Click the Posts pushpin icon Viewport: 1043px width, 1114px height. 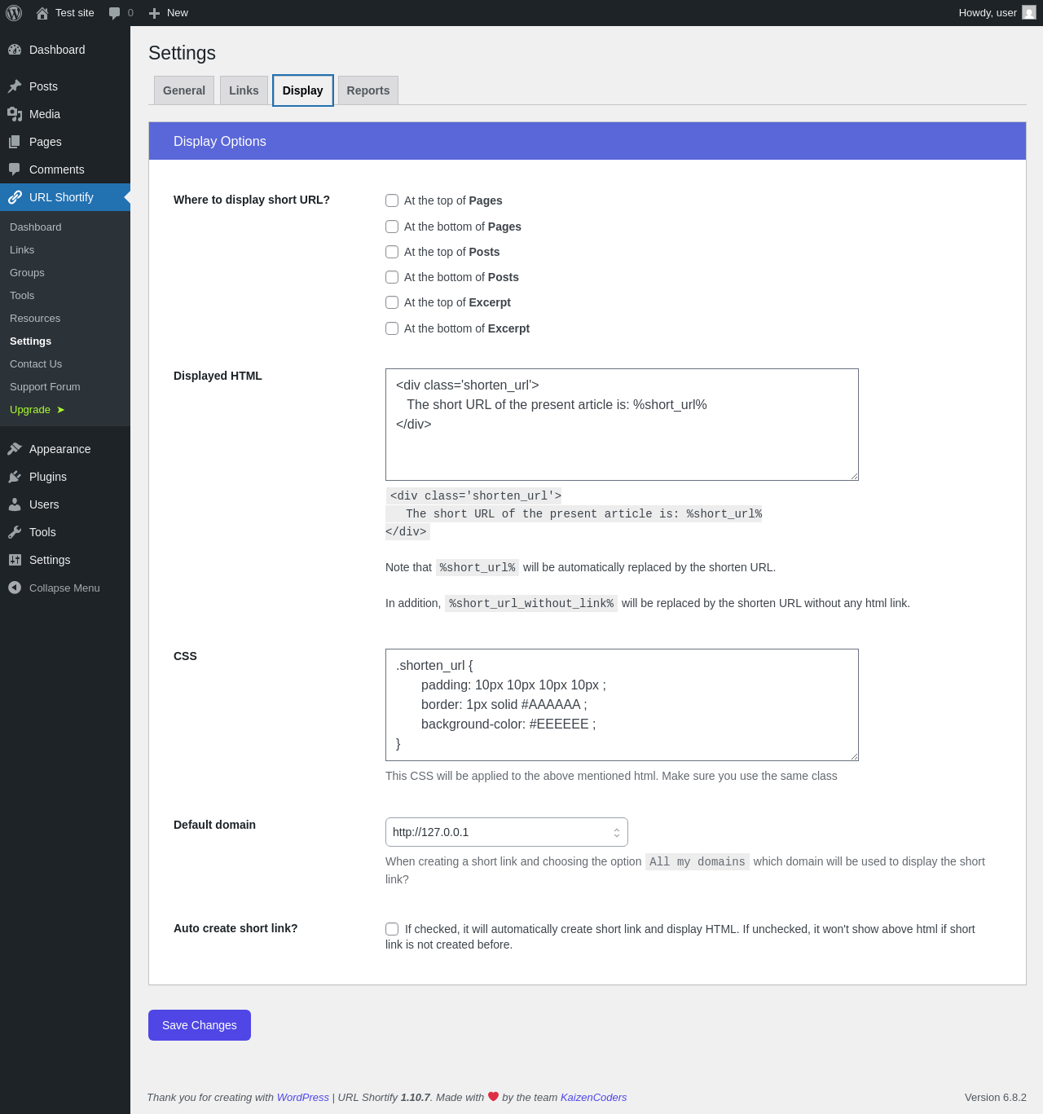click(15, 86)
